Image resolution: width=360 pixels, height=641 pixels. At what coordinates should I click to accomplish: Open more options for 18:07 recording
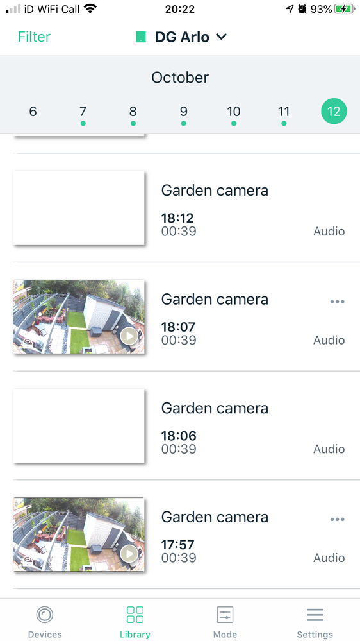click(x=337, y=302)
